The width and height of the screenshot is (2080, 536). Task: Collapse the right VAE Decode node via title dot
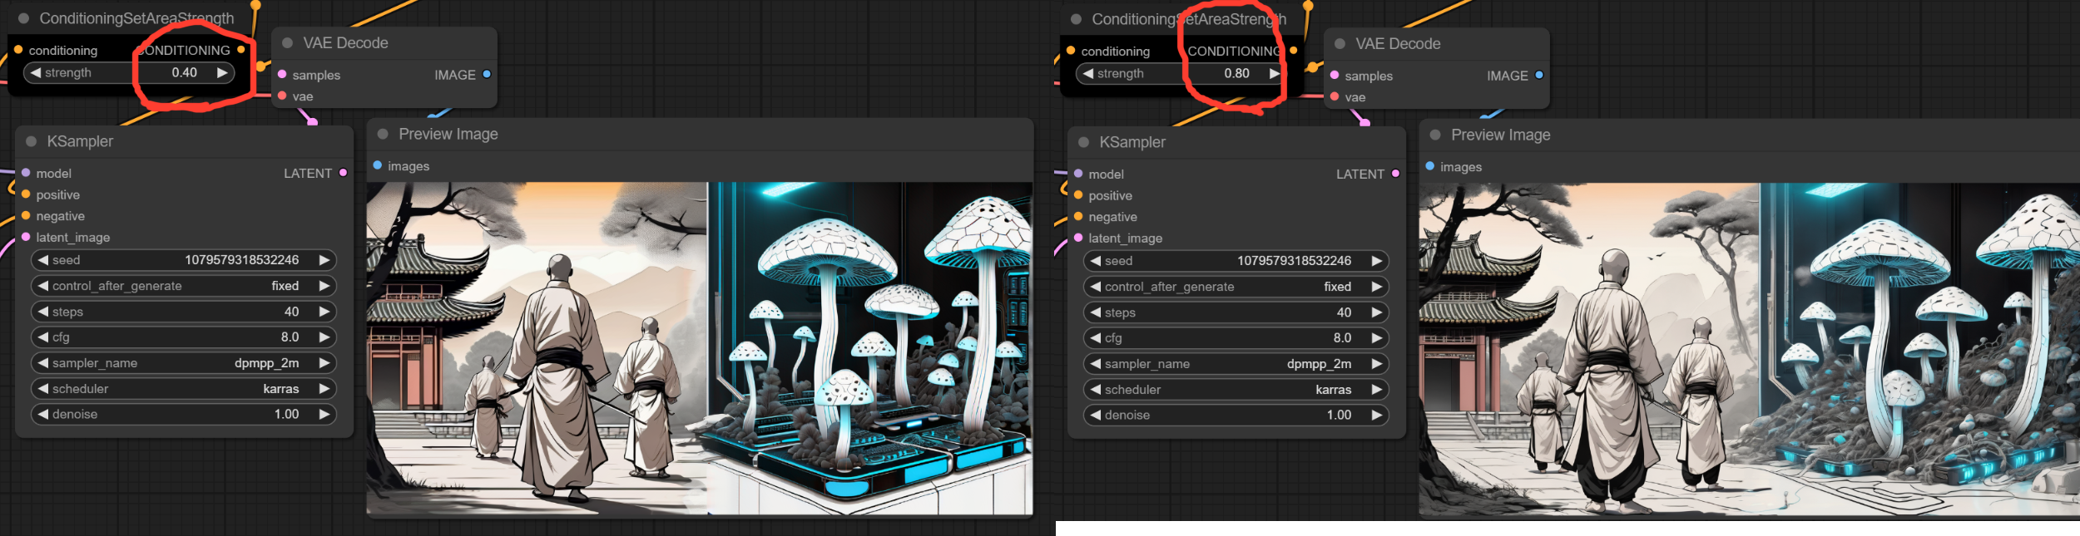pyautogui.click(x=1340, y=44)
